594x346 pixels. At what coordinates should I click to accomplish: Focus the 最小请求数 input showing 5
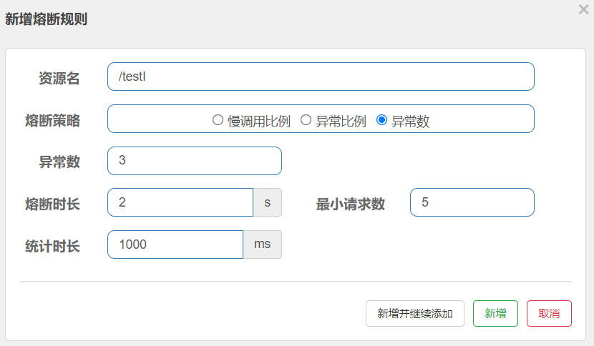(x=472, y=202)
